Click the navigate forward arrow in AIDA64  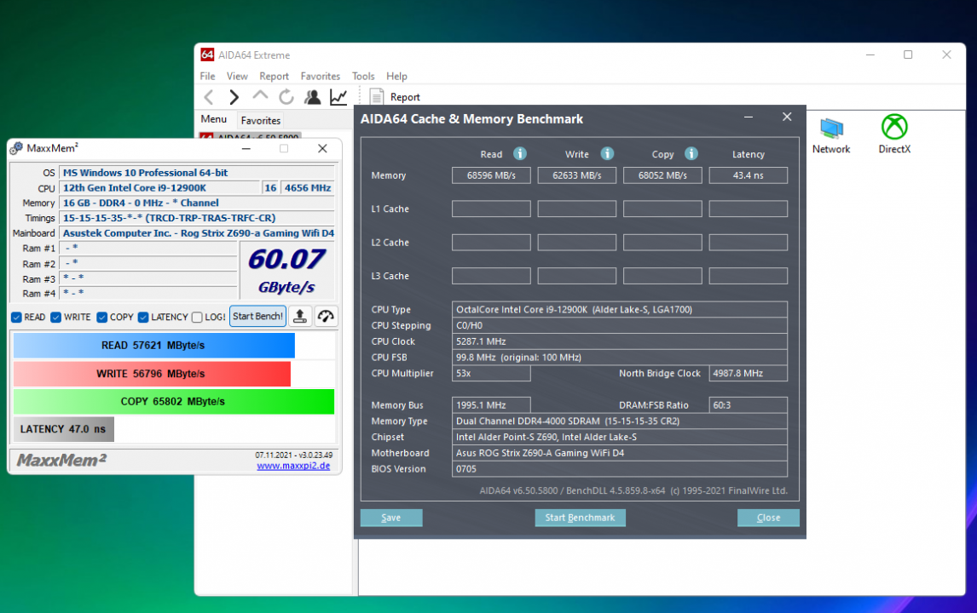(234, 97)
